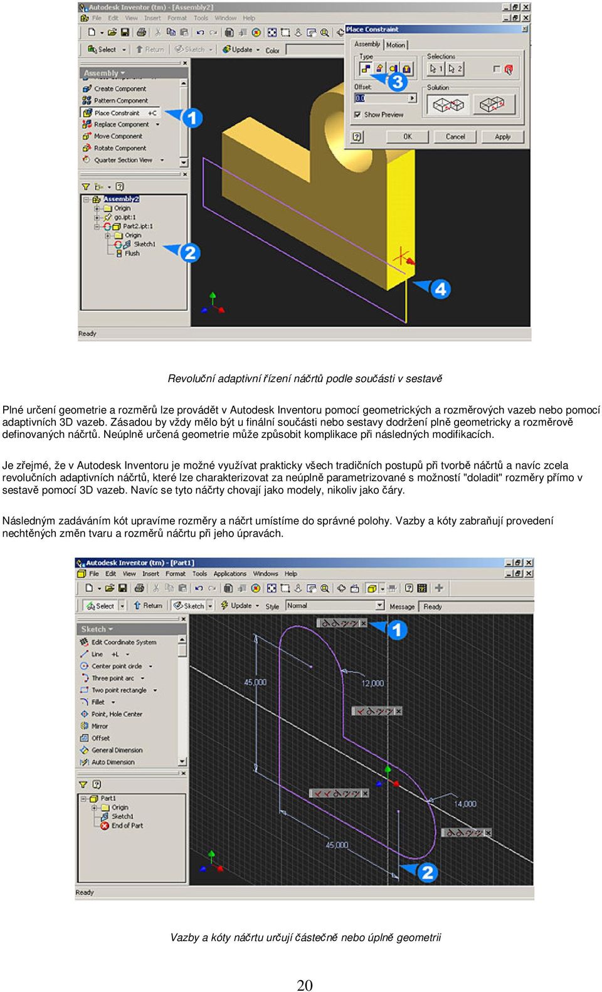This screenshot has width=602, height=992.
Task: Select General Dimension tool
Action: 112,750
